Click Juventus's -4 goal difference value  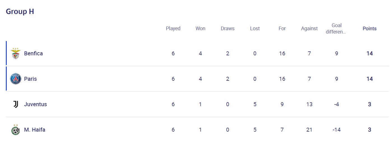pyautogui.click(x=337, y=104)
